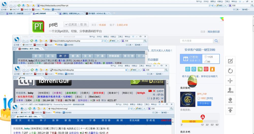
Task: Click the yellow online reward progress bar
Action: click(192, 121)
